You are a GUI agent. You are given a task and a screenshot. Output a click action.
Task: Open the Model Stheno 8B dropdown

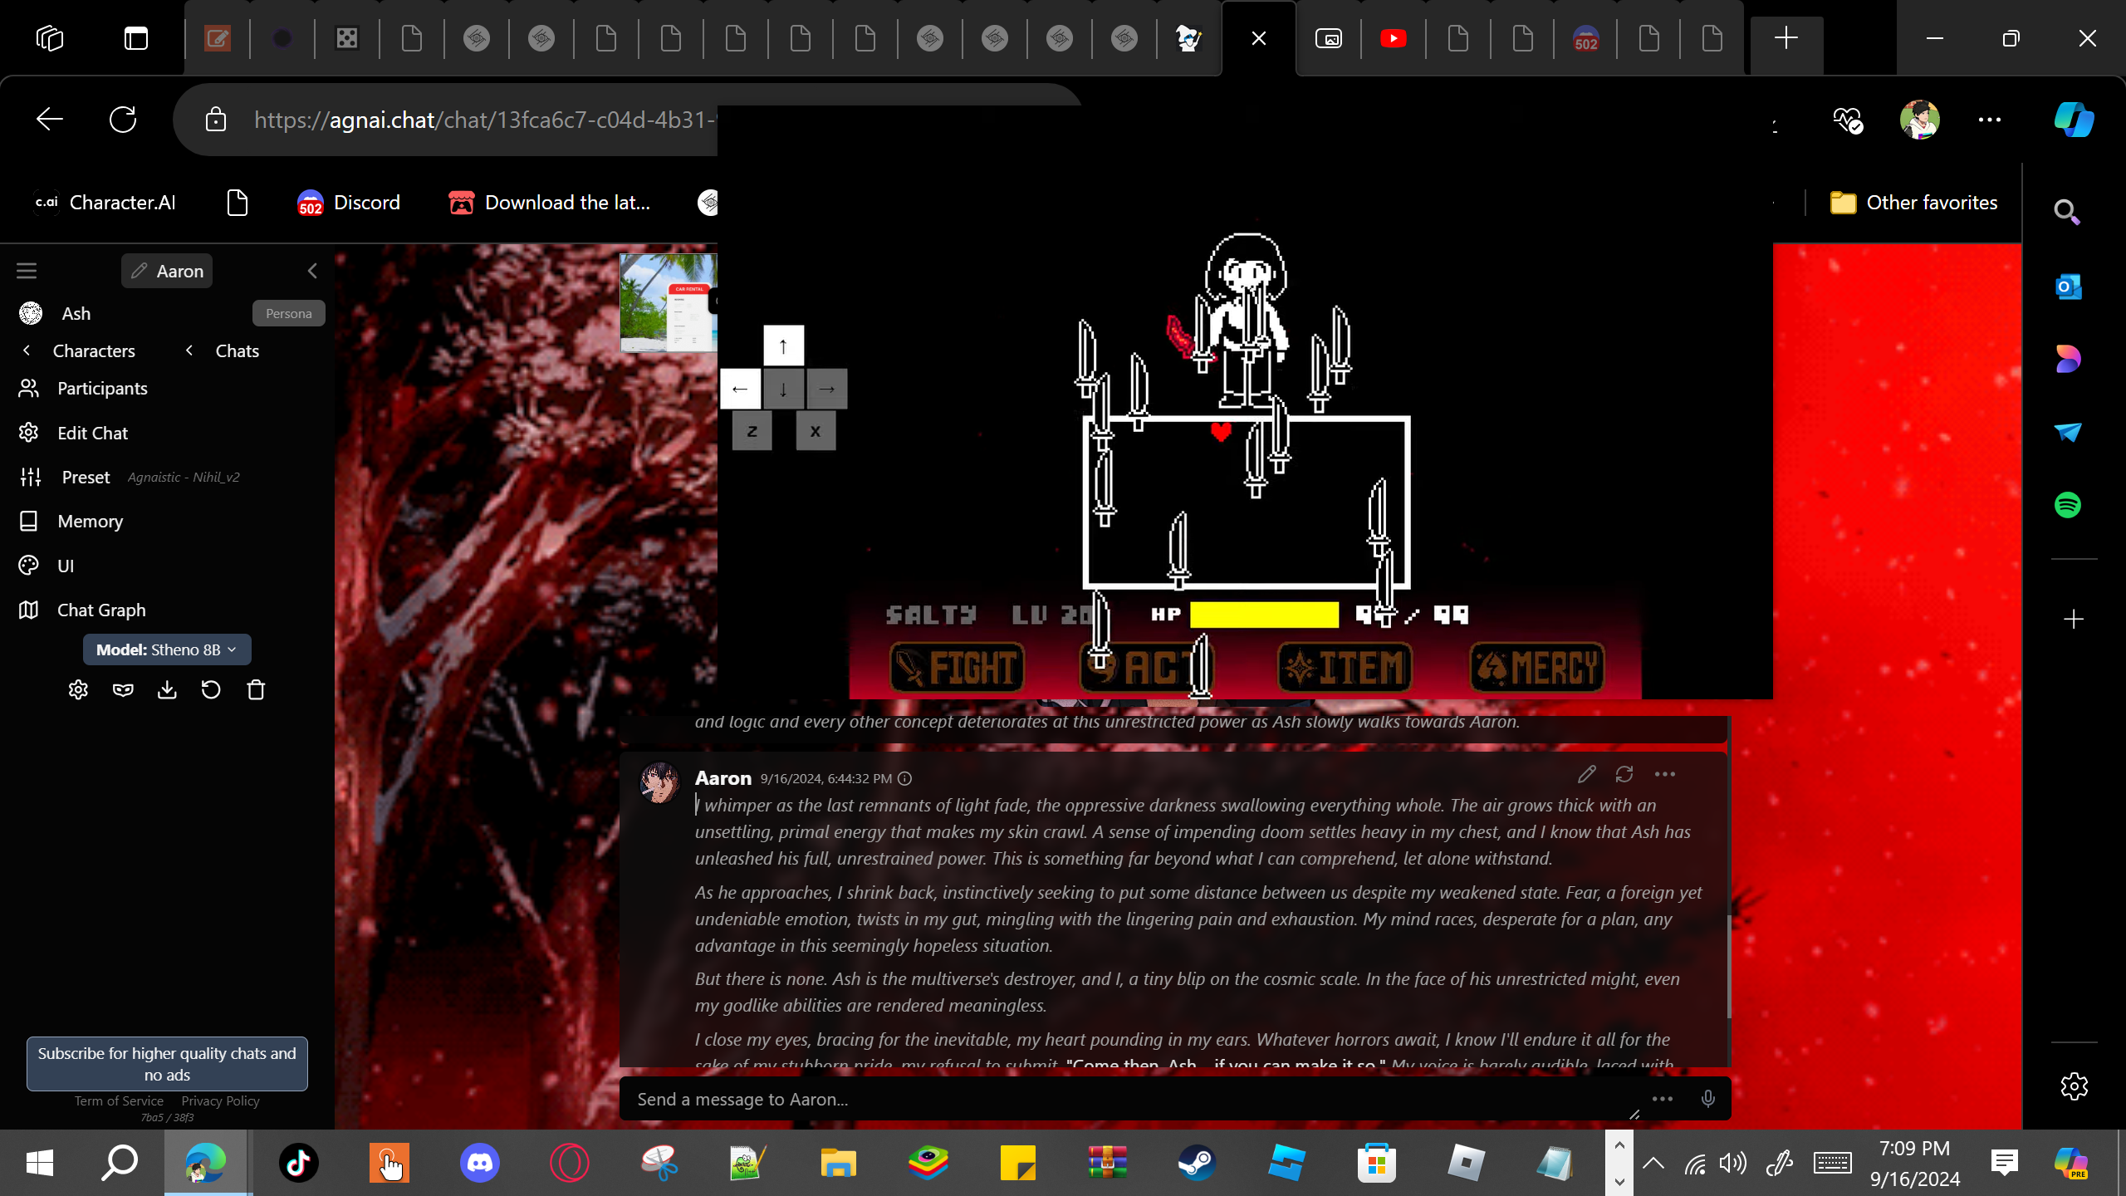pyautogui.click(x=167, y=649)
